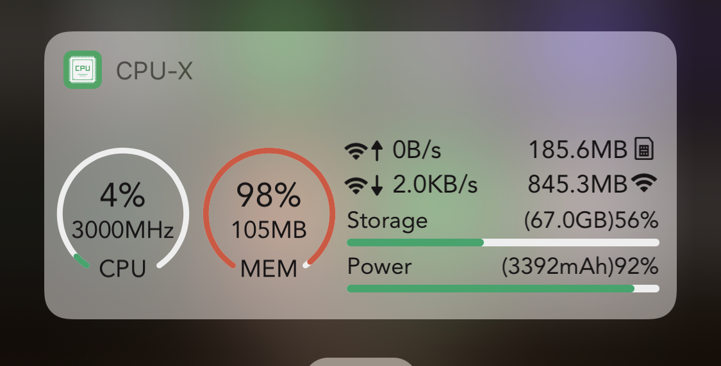The height and width of the screenshot is (366, 721).
Task: Click the 3000MHz frequency text
Action: 123,230
